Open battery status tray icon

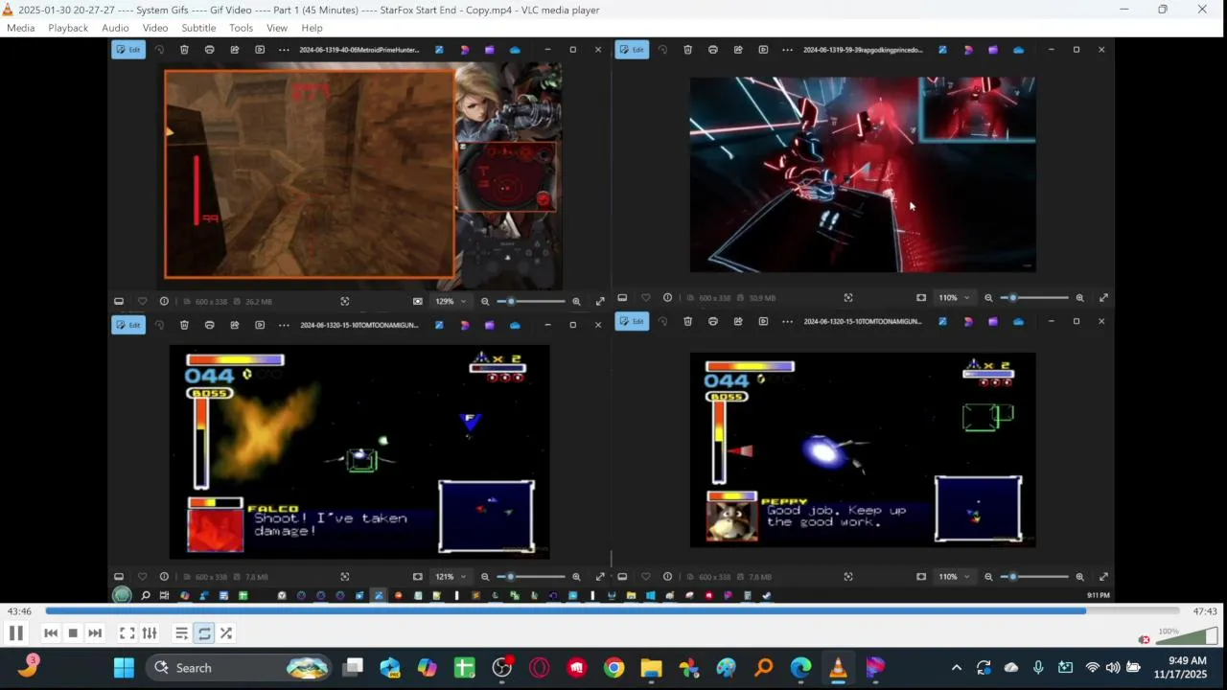[1134, 668]
